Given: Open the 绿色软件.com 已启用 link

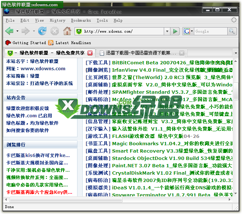Looking at the screenshot, I should tap(29, 116).
